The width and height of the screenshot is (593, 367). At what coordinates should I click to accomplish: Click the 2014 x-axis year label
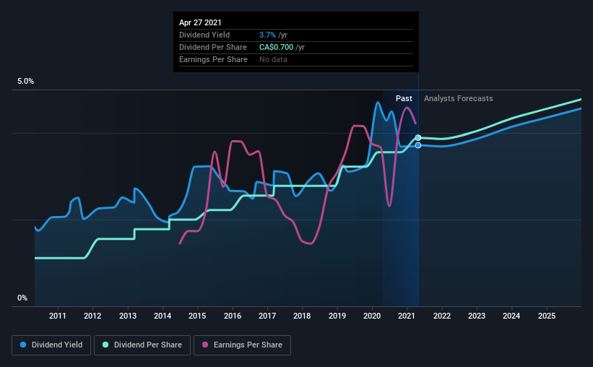point(163,316)
